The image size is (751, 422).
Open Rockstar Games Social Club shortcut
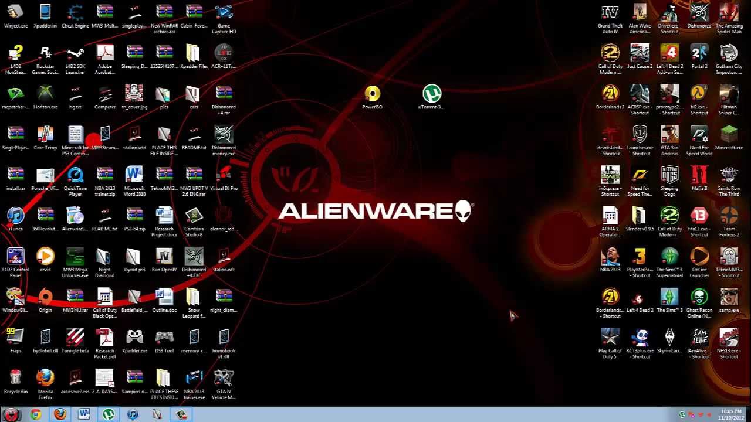pyautogui.click(x=45, y=59)
